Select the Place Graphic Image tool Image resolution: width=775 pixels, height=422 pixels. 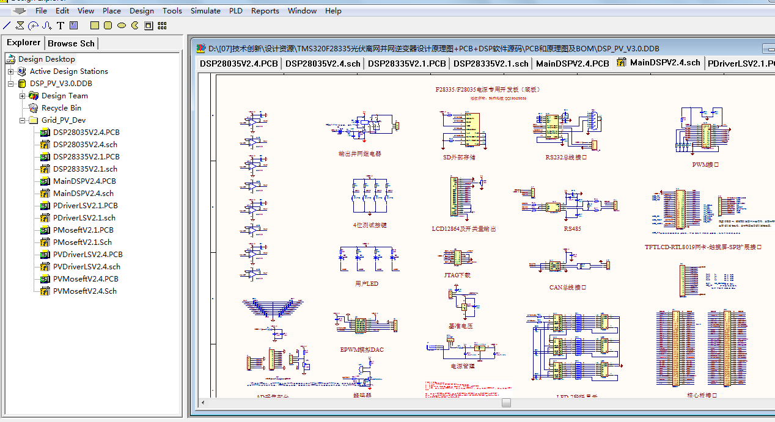click(x=149, y=26)
